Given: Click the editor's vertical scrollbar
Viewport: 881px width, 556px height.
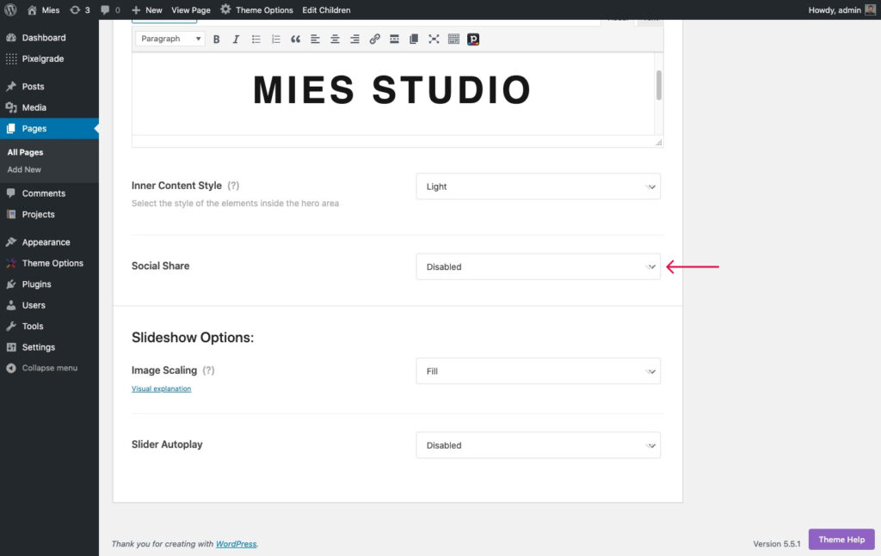Looking at the screenshot, I should [659, 86].
